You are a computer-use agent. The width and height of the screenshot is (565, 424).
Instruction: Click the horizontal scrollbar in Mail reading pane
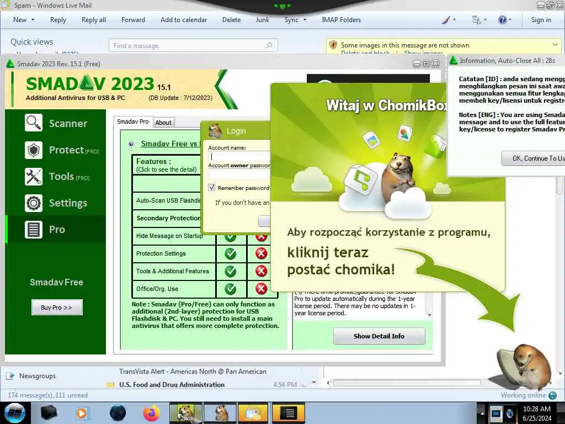pos(407,383)
